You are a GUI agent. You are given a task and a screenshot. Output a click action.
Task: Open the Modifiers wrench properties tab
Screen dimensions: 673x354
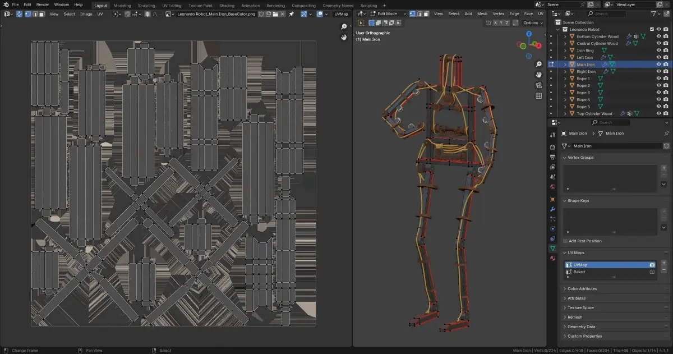point(553,209)
